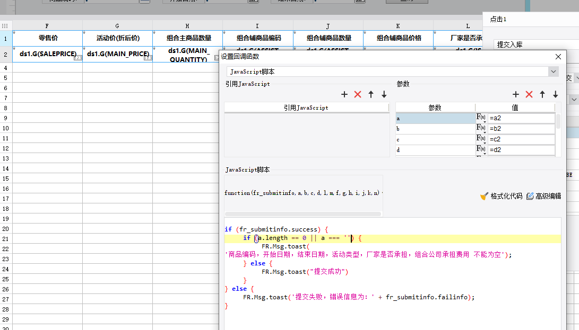Open the 高级编辑 advanced editor
This screenshot has width=579, height=330.
pos(543,196)
